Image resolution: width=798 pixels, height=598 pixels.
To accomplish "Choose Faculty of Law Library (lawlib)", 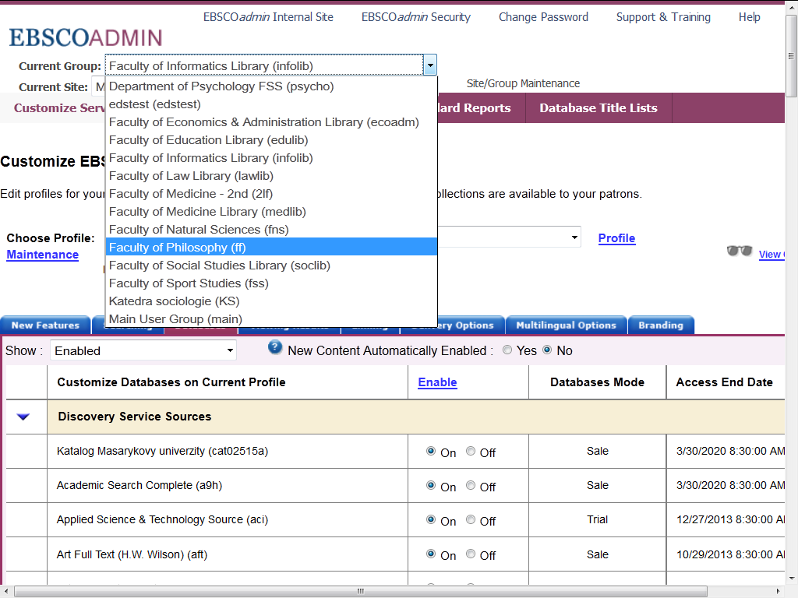I will tap(271, 176).
